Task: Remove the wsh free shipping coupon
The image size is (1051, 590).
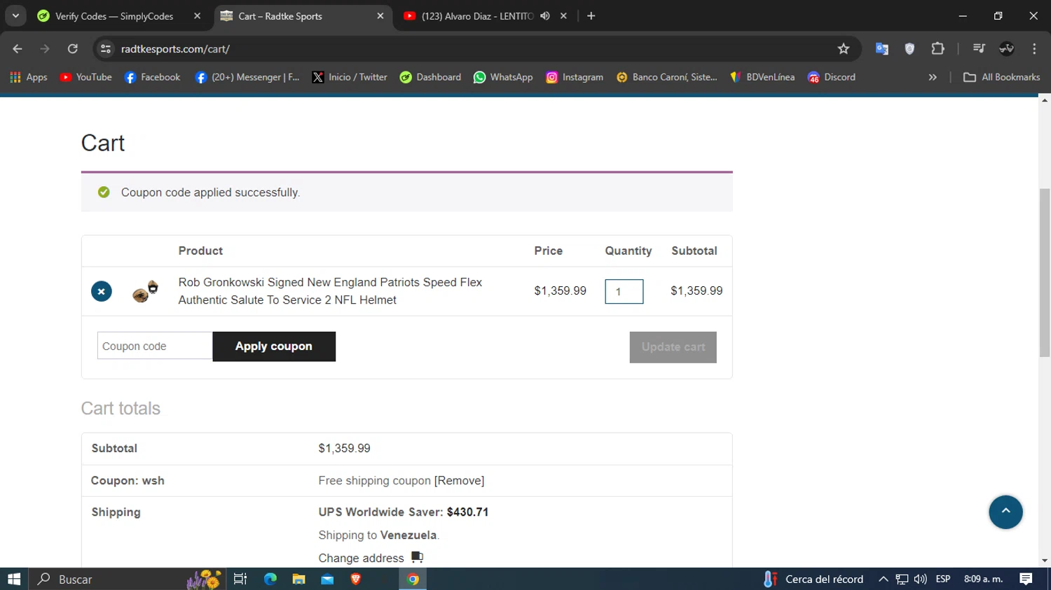Action: click(459, 481)
